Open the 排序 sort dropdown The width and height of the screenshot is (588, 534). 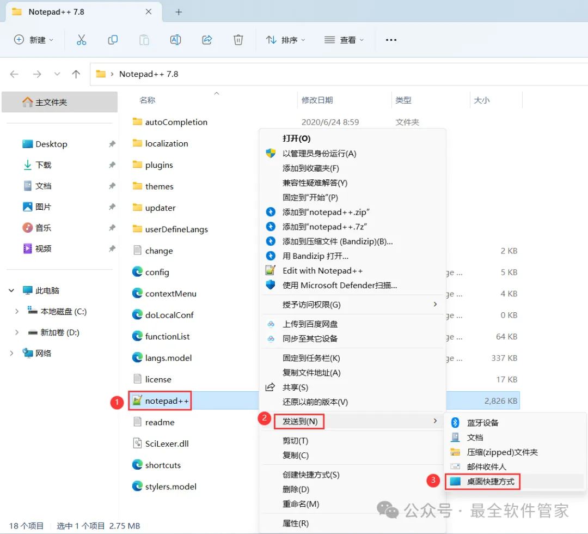click(285, 40)
